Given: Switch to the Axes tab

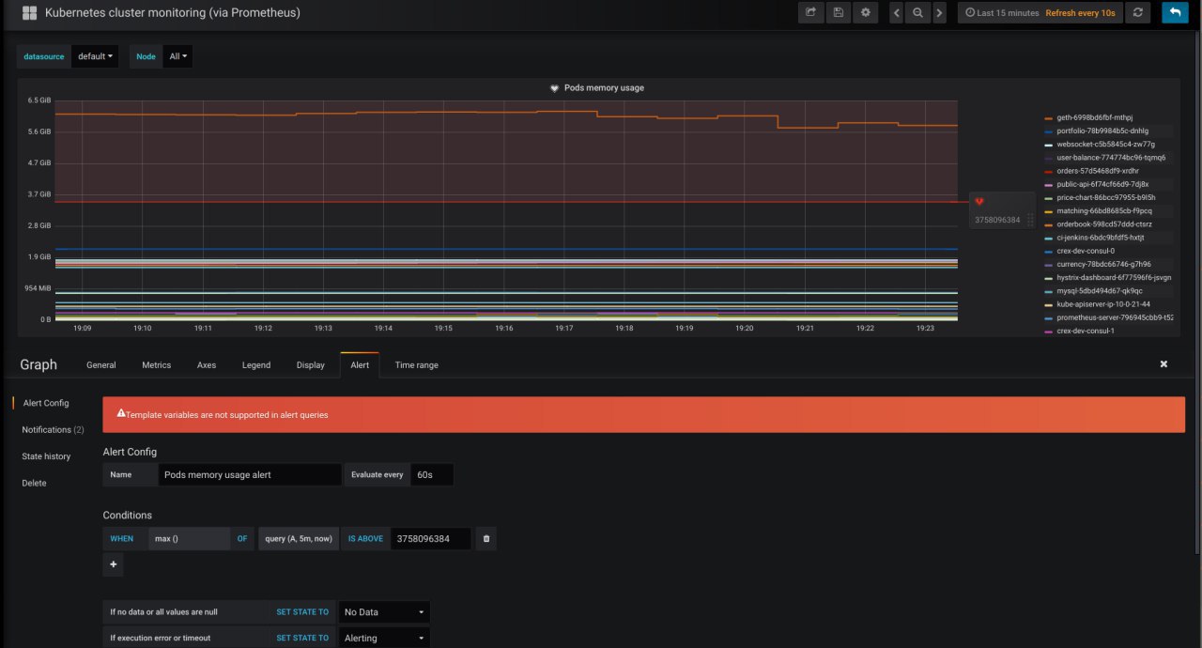Looking at the screenshot, I should [x=207, y=365].
